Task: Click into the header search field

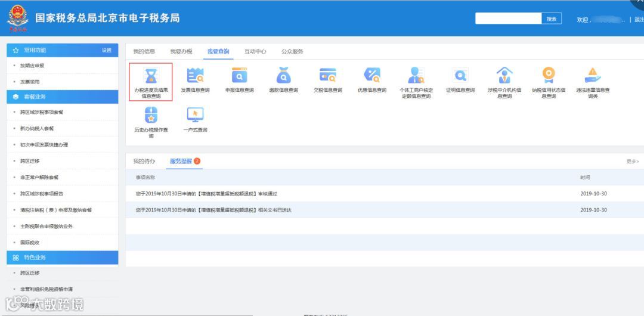Action: pyautogui.click(x=509, y=19)
